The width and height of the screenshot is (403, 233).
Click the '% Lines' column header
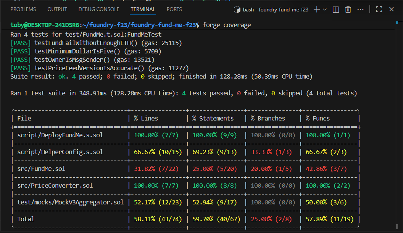pyautogui.click(x=146, y=119)
